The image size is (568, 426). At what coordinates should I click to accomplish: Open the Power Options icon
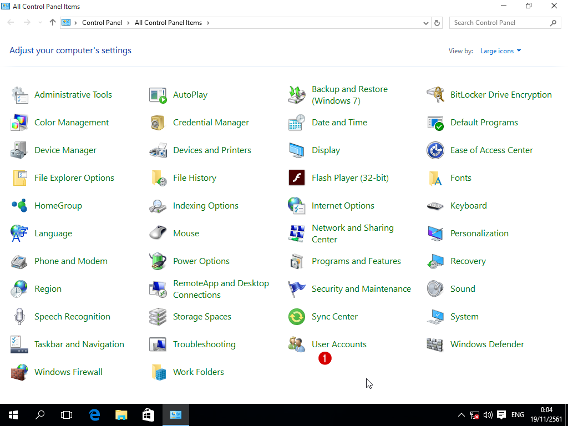tap(158, 261)
